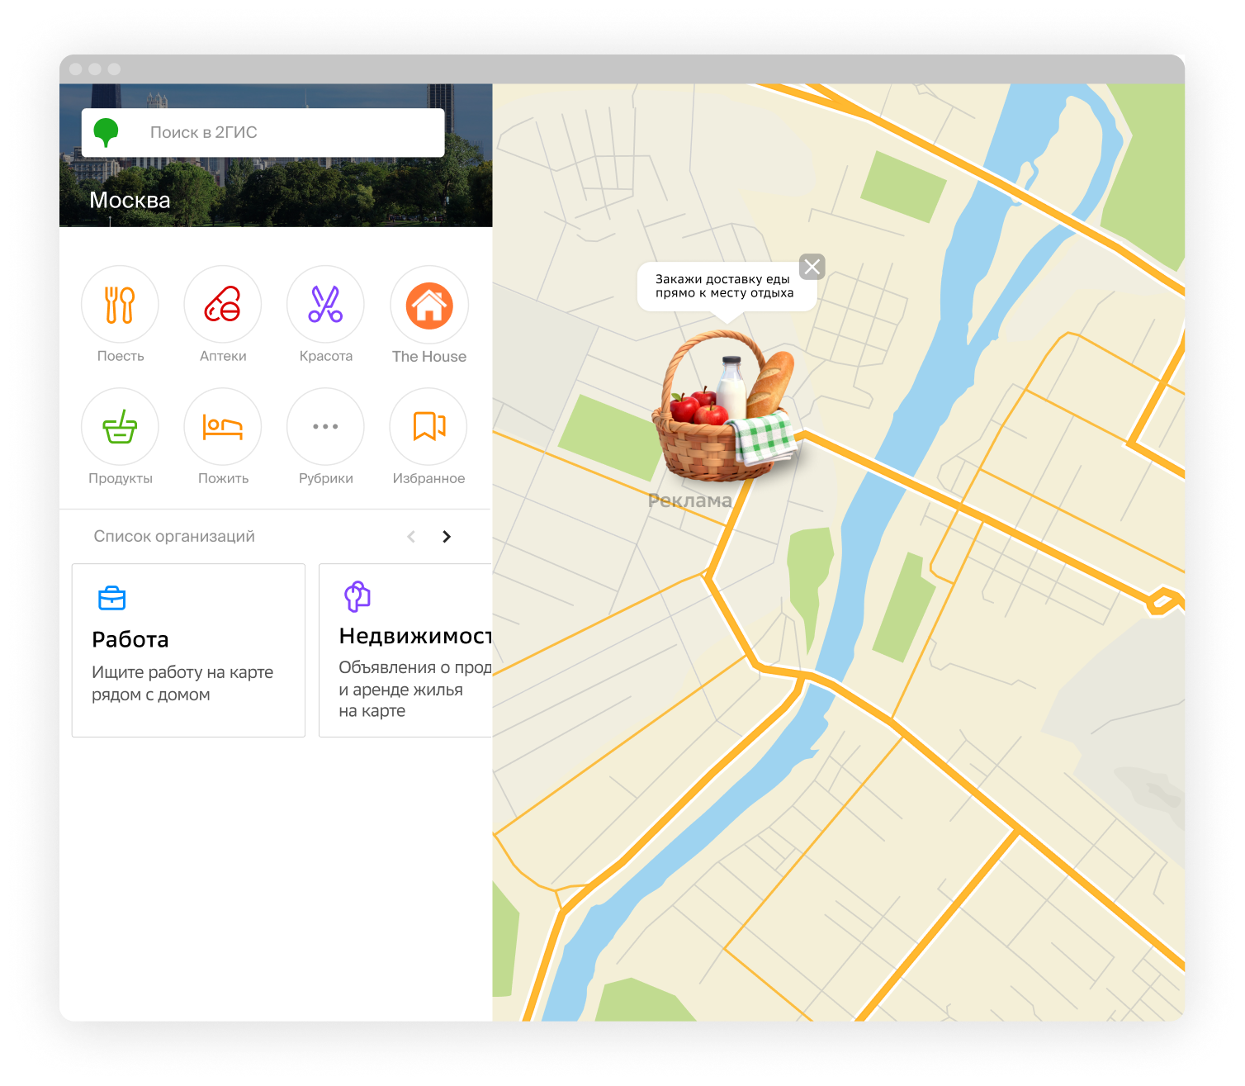This screenshot has width=1245, height=1086.
Task: Open the 'Избранное' bookmark icon
Action: (428, 427)
